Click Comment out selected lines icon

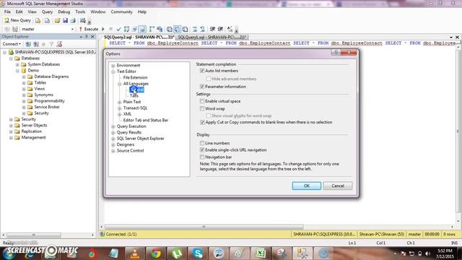pos(195,29)
